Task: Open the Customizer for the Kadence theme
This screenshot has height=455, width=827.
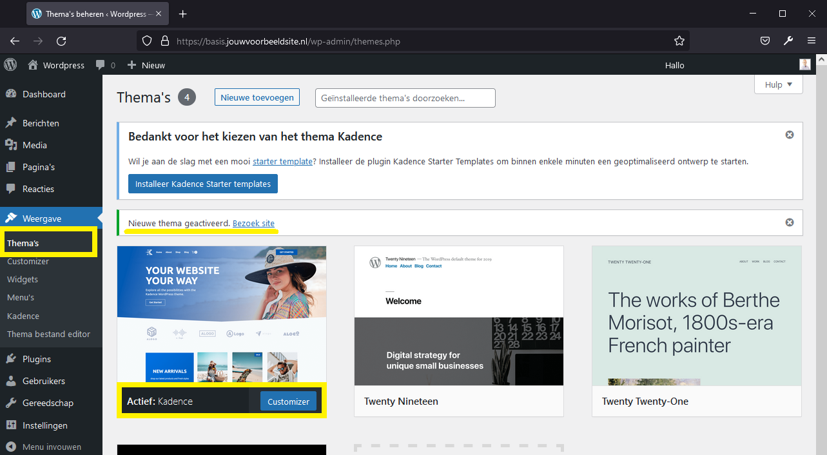Action: pos(288,401)
